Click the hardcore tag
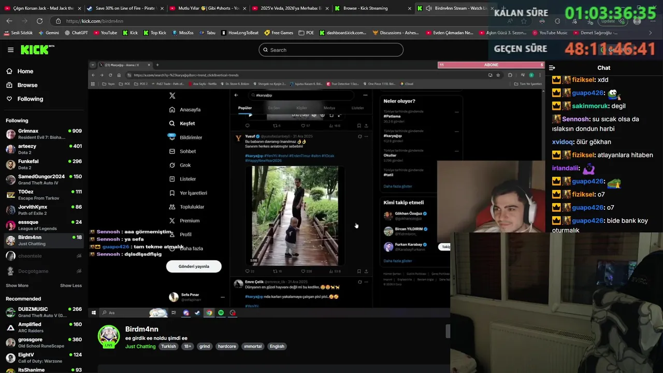663x373 pixels. [x=227, y=347]
